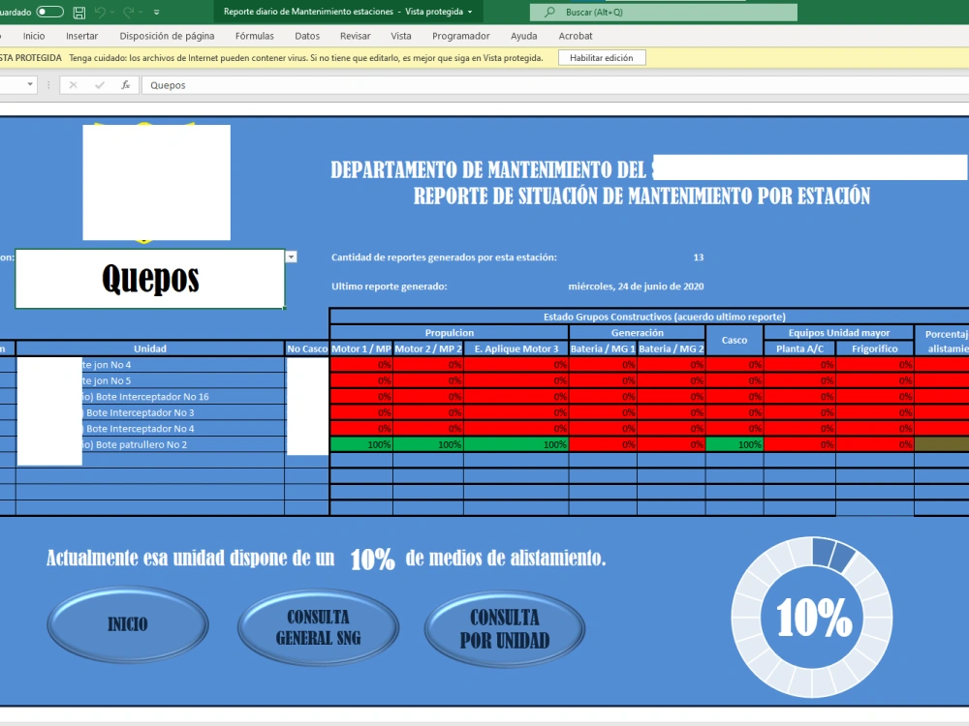Click the INICIO oval button
Image resolution: width=969 pixels, height=726 pixels.
coord(128,624)
